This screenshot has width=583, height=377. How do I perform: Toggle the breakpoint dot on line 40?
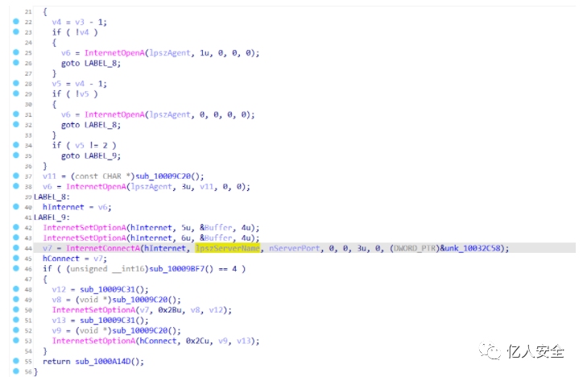coord(16,206)
